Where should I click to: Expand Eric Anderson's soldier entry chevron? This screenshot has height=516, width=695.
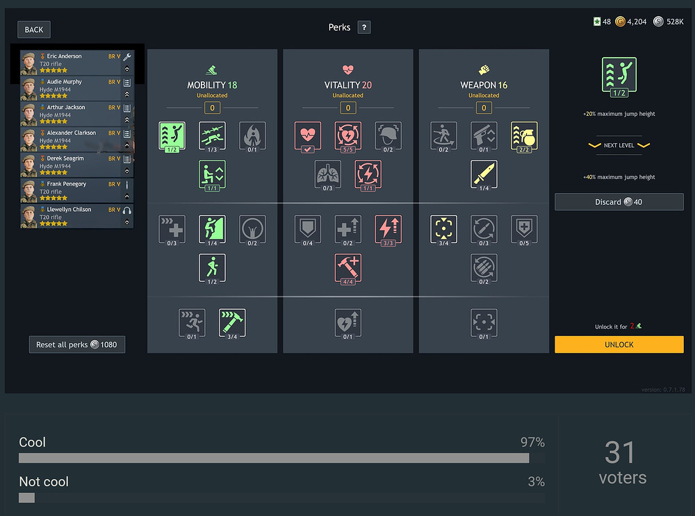126,69
